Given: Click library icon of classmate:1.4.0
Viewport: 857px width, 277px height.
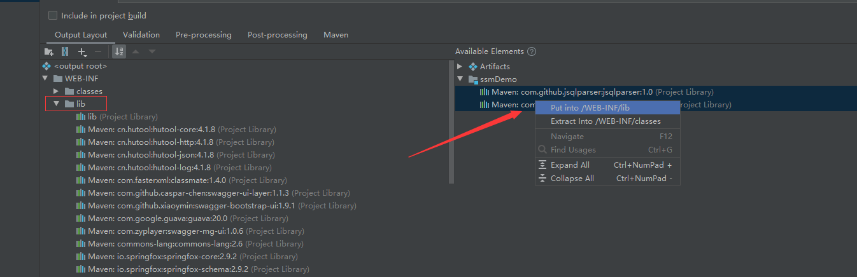Looking at the screenshot, I should (x=81, y=180).
